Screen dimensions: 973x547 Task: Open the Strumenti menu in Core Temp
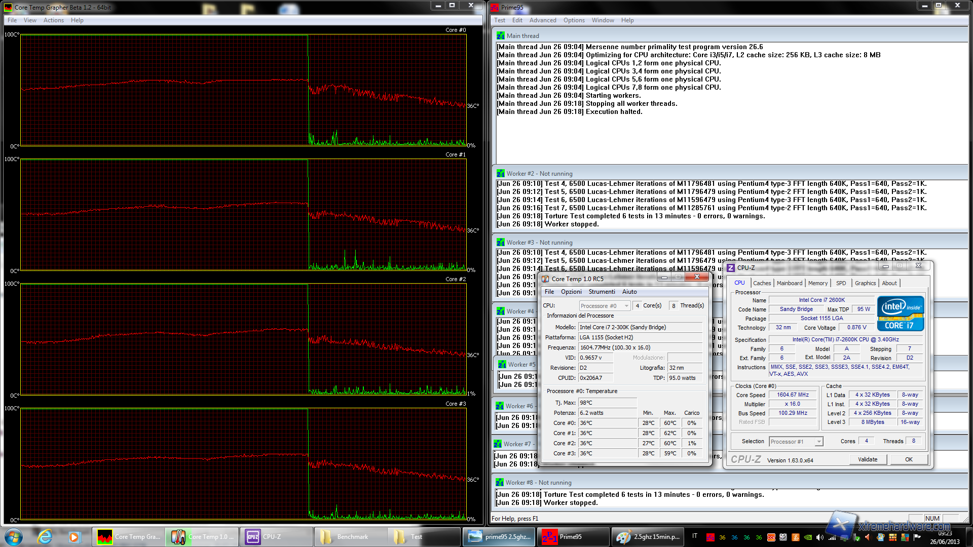point(602,292)
